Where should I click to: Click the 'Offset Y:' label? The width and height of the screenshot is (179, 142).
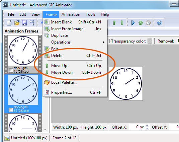(x=159, y=127)
